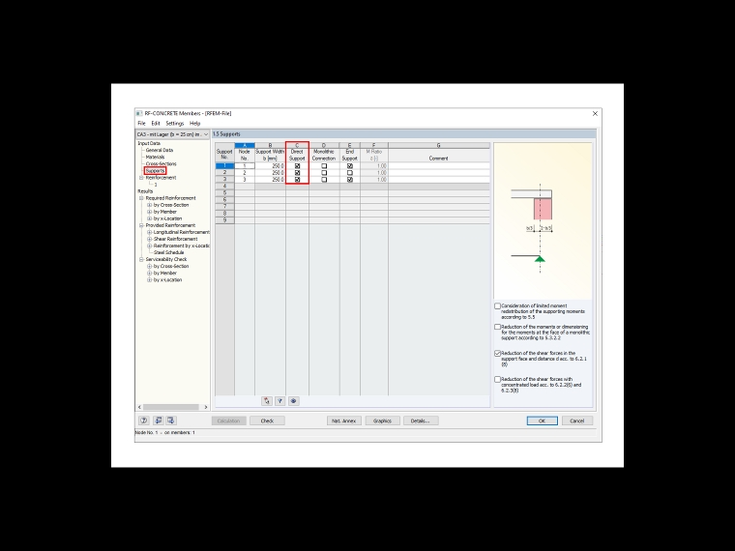Expand by Cross-Section under Required Reinforcement
Screen dimensions: 735x551
(150, 205)
